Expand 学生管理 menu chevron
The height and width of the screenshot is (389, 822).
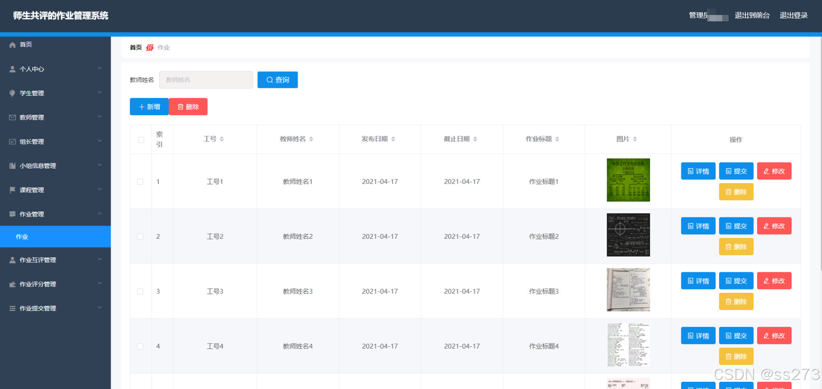(x=100, y=93)
